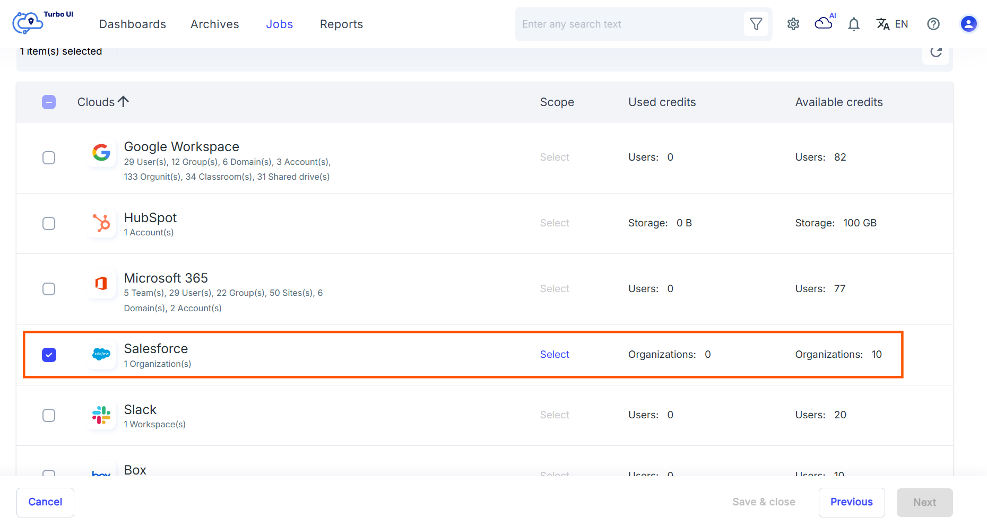Viewport: 987px width, 527px height.
Task: Sort by Clouds column arrow
Action: [123, 101]
